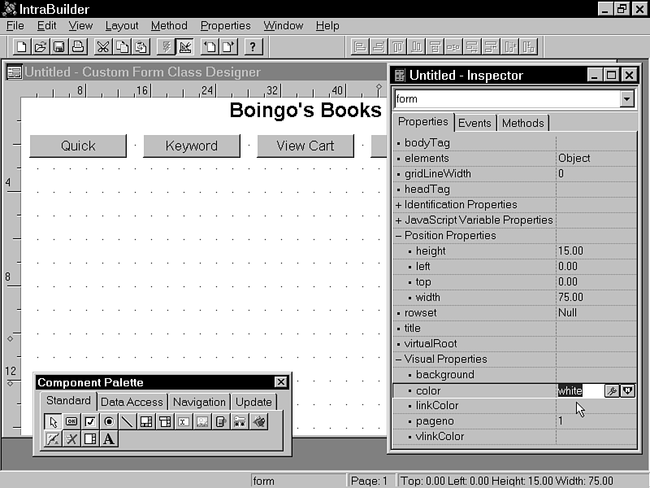
Task: Click the Open folder toolbar icon
Action: point(40,46)
